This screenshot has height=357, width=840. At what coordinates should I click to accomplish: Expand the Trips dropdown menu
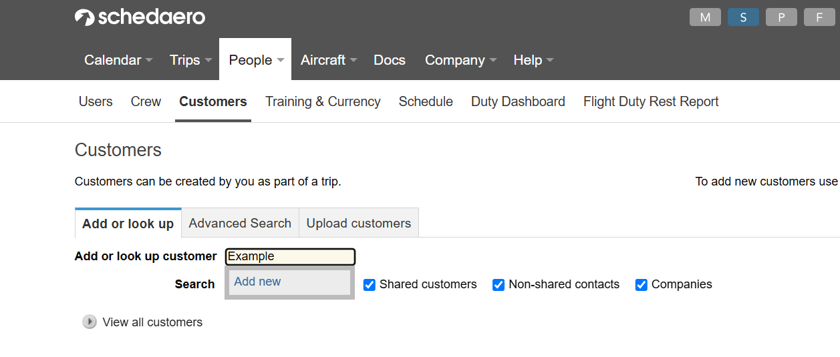[190, 60]
